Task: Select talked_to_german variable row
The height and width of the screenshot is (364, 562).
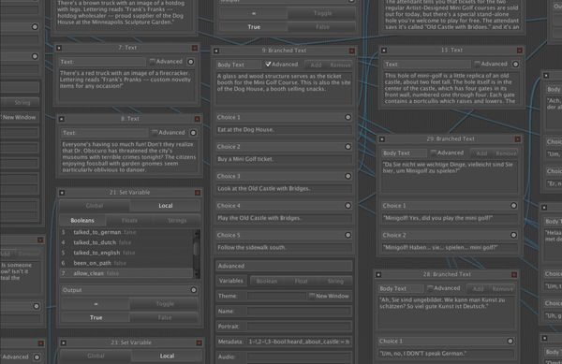Action: tap(126, 232)
